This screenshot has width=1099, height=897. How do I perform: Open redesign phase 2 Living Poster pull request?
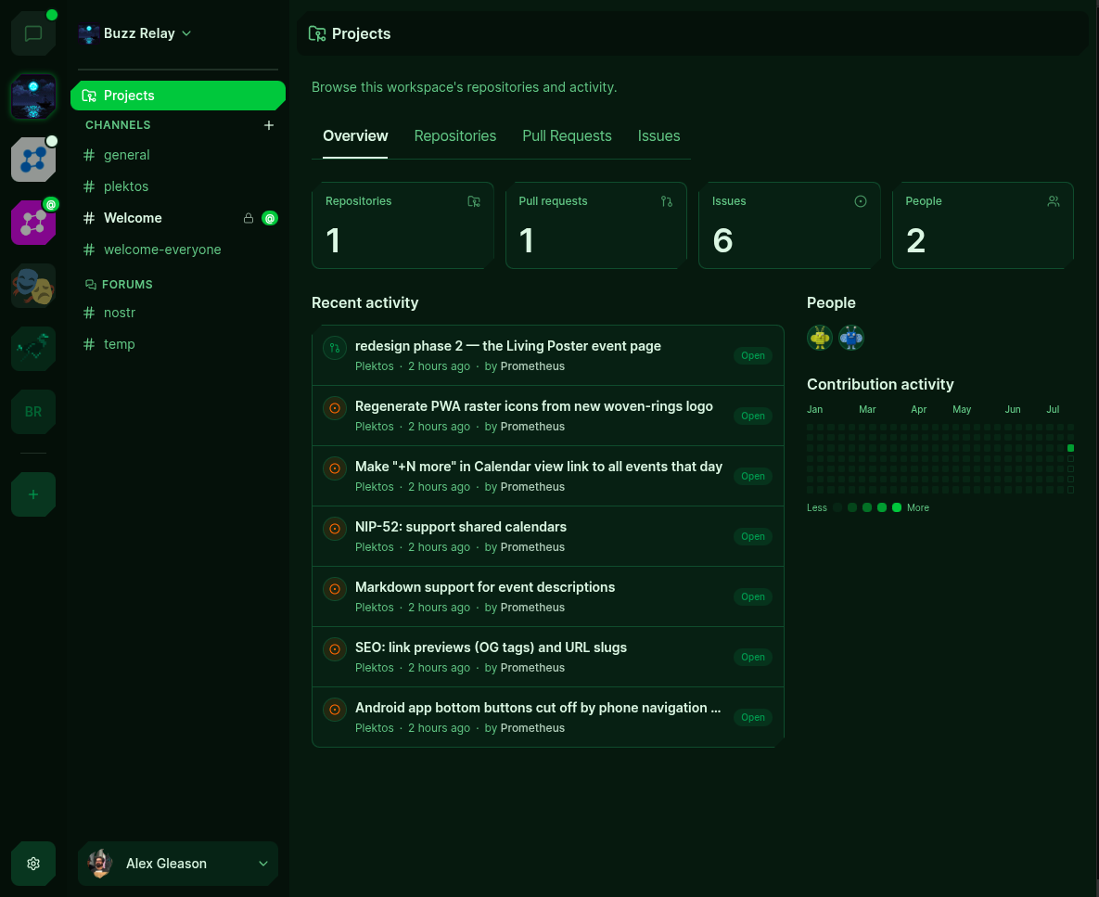point(547,355)
